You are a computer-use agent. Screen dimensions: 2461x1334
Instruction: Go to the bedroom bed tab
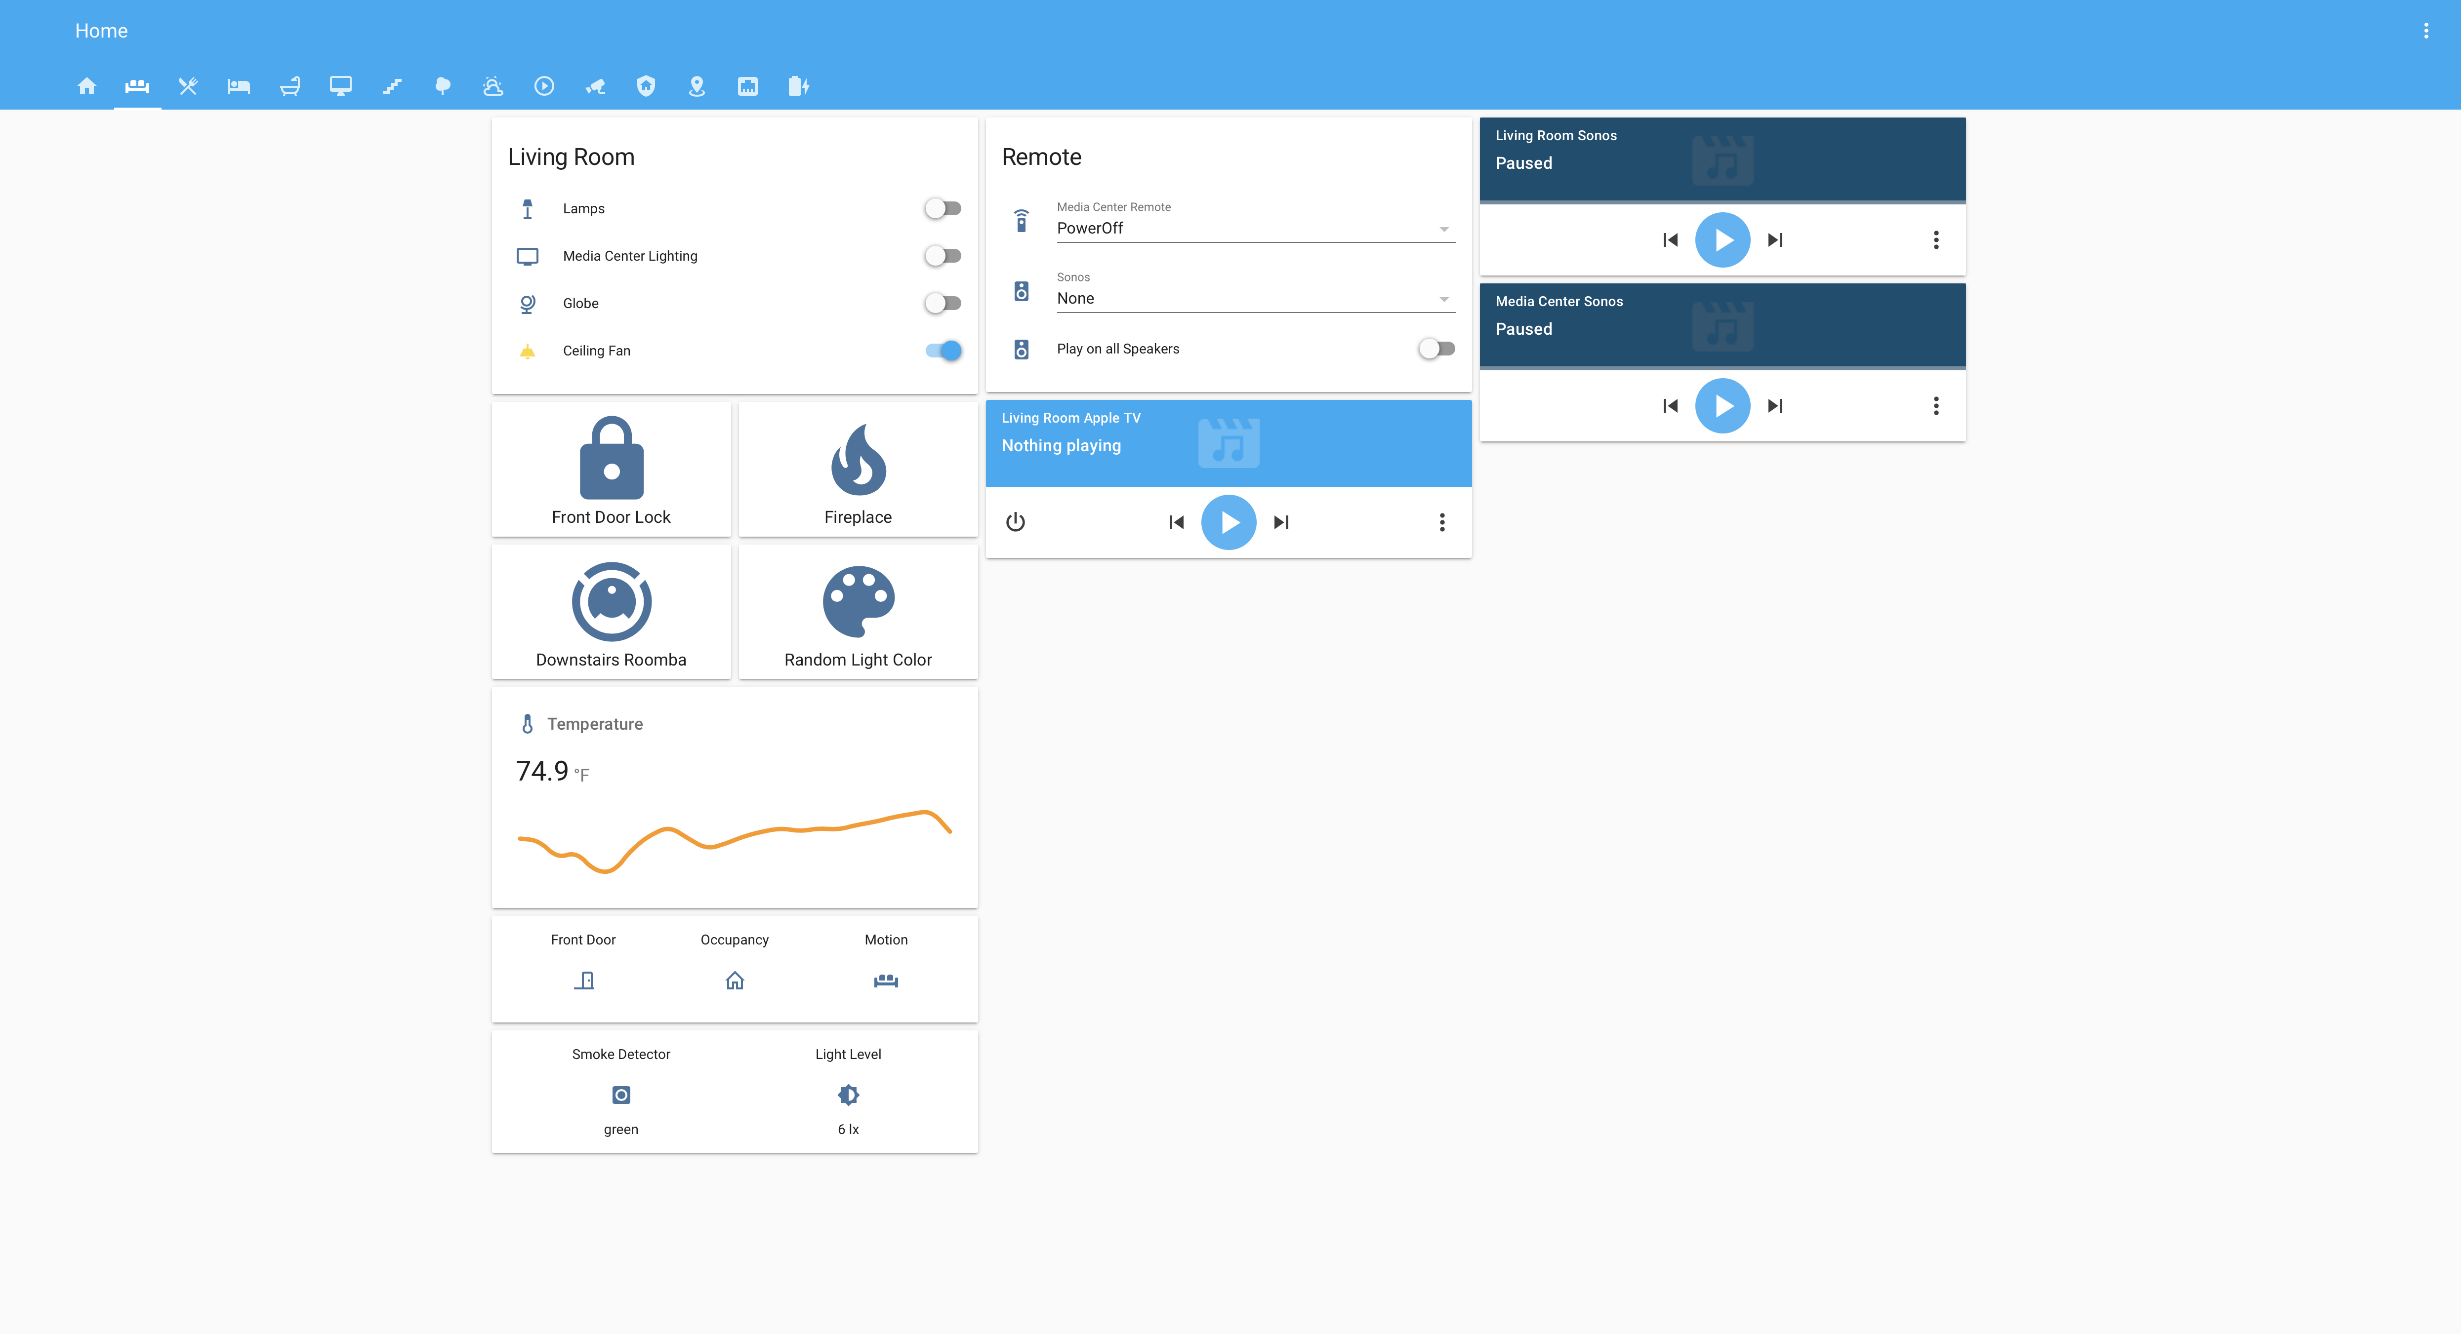239,86
